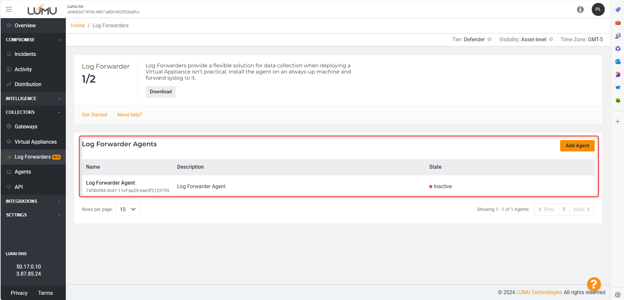Go to Incidents in sidebar
Viewport: 624px width, 300px height.
(25, 54)
